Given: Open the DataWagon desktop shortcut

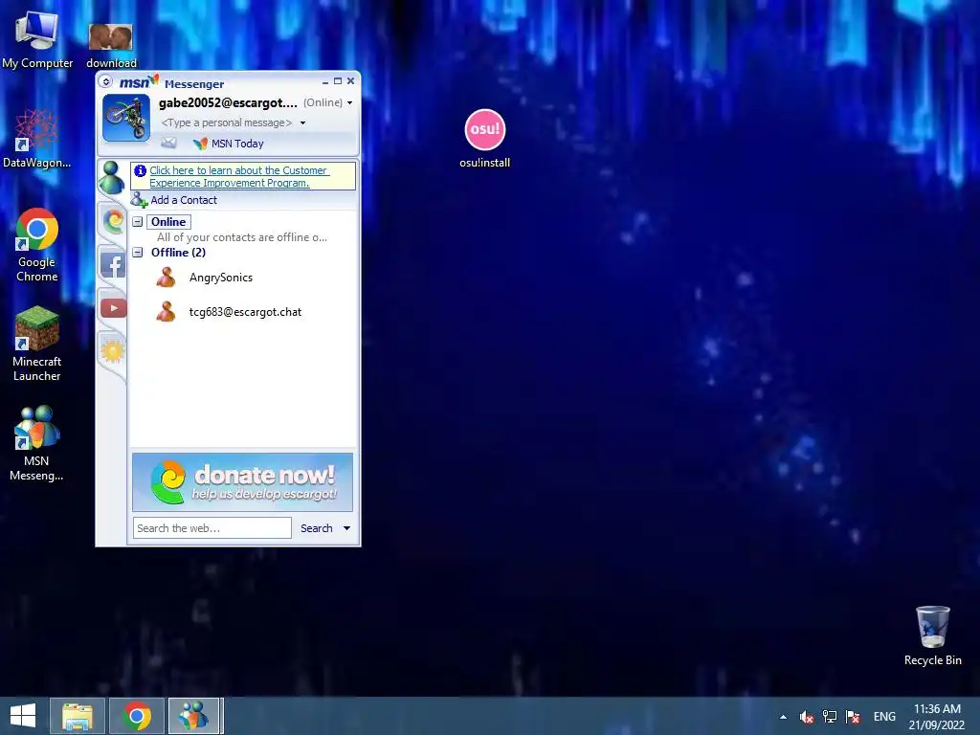Looking at the screenshot, I should [37, 139].
